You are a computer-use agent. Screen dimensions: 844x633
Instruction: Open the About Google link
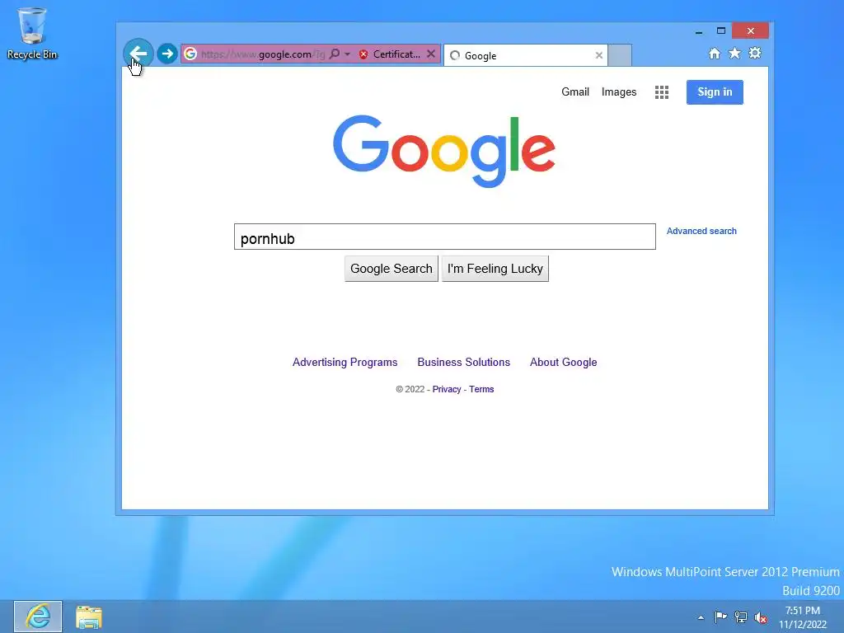pos(564,363)
